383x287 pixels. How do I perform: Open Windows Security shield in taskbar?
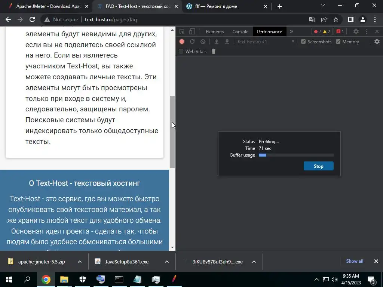pos(83,280)
